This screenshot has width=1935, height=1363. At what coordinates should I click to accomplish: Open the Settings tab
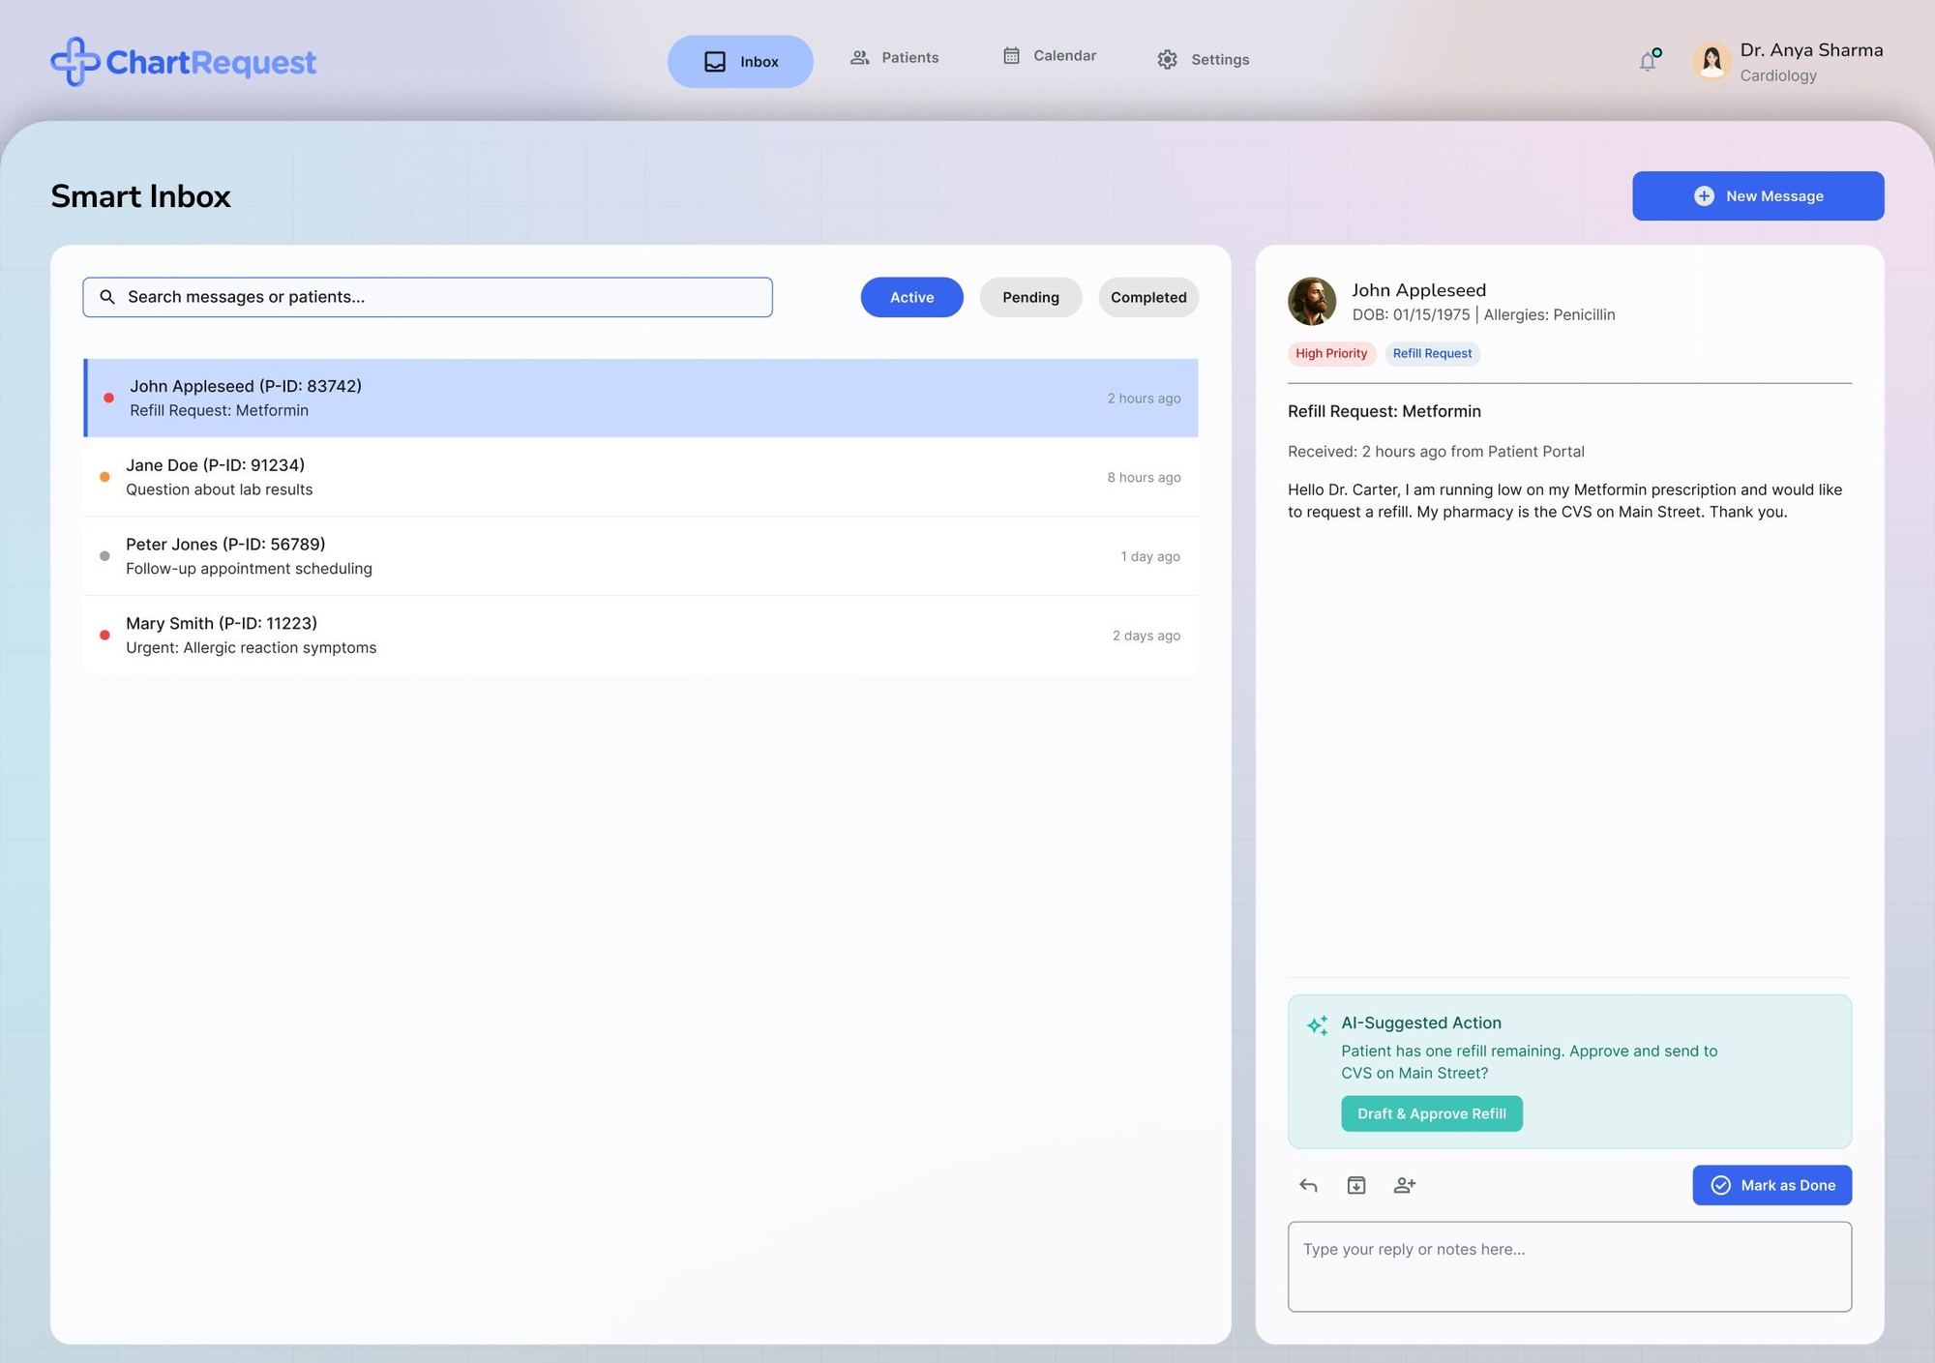point(1204,60)
